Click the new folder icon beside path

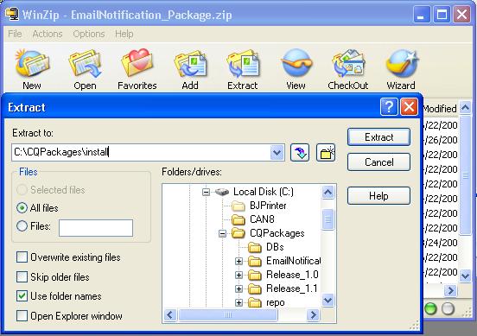click(326, 152)
